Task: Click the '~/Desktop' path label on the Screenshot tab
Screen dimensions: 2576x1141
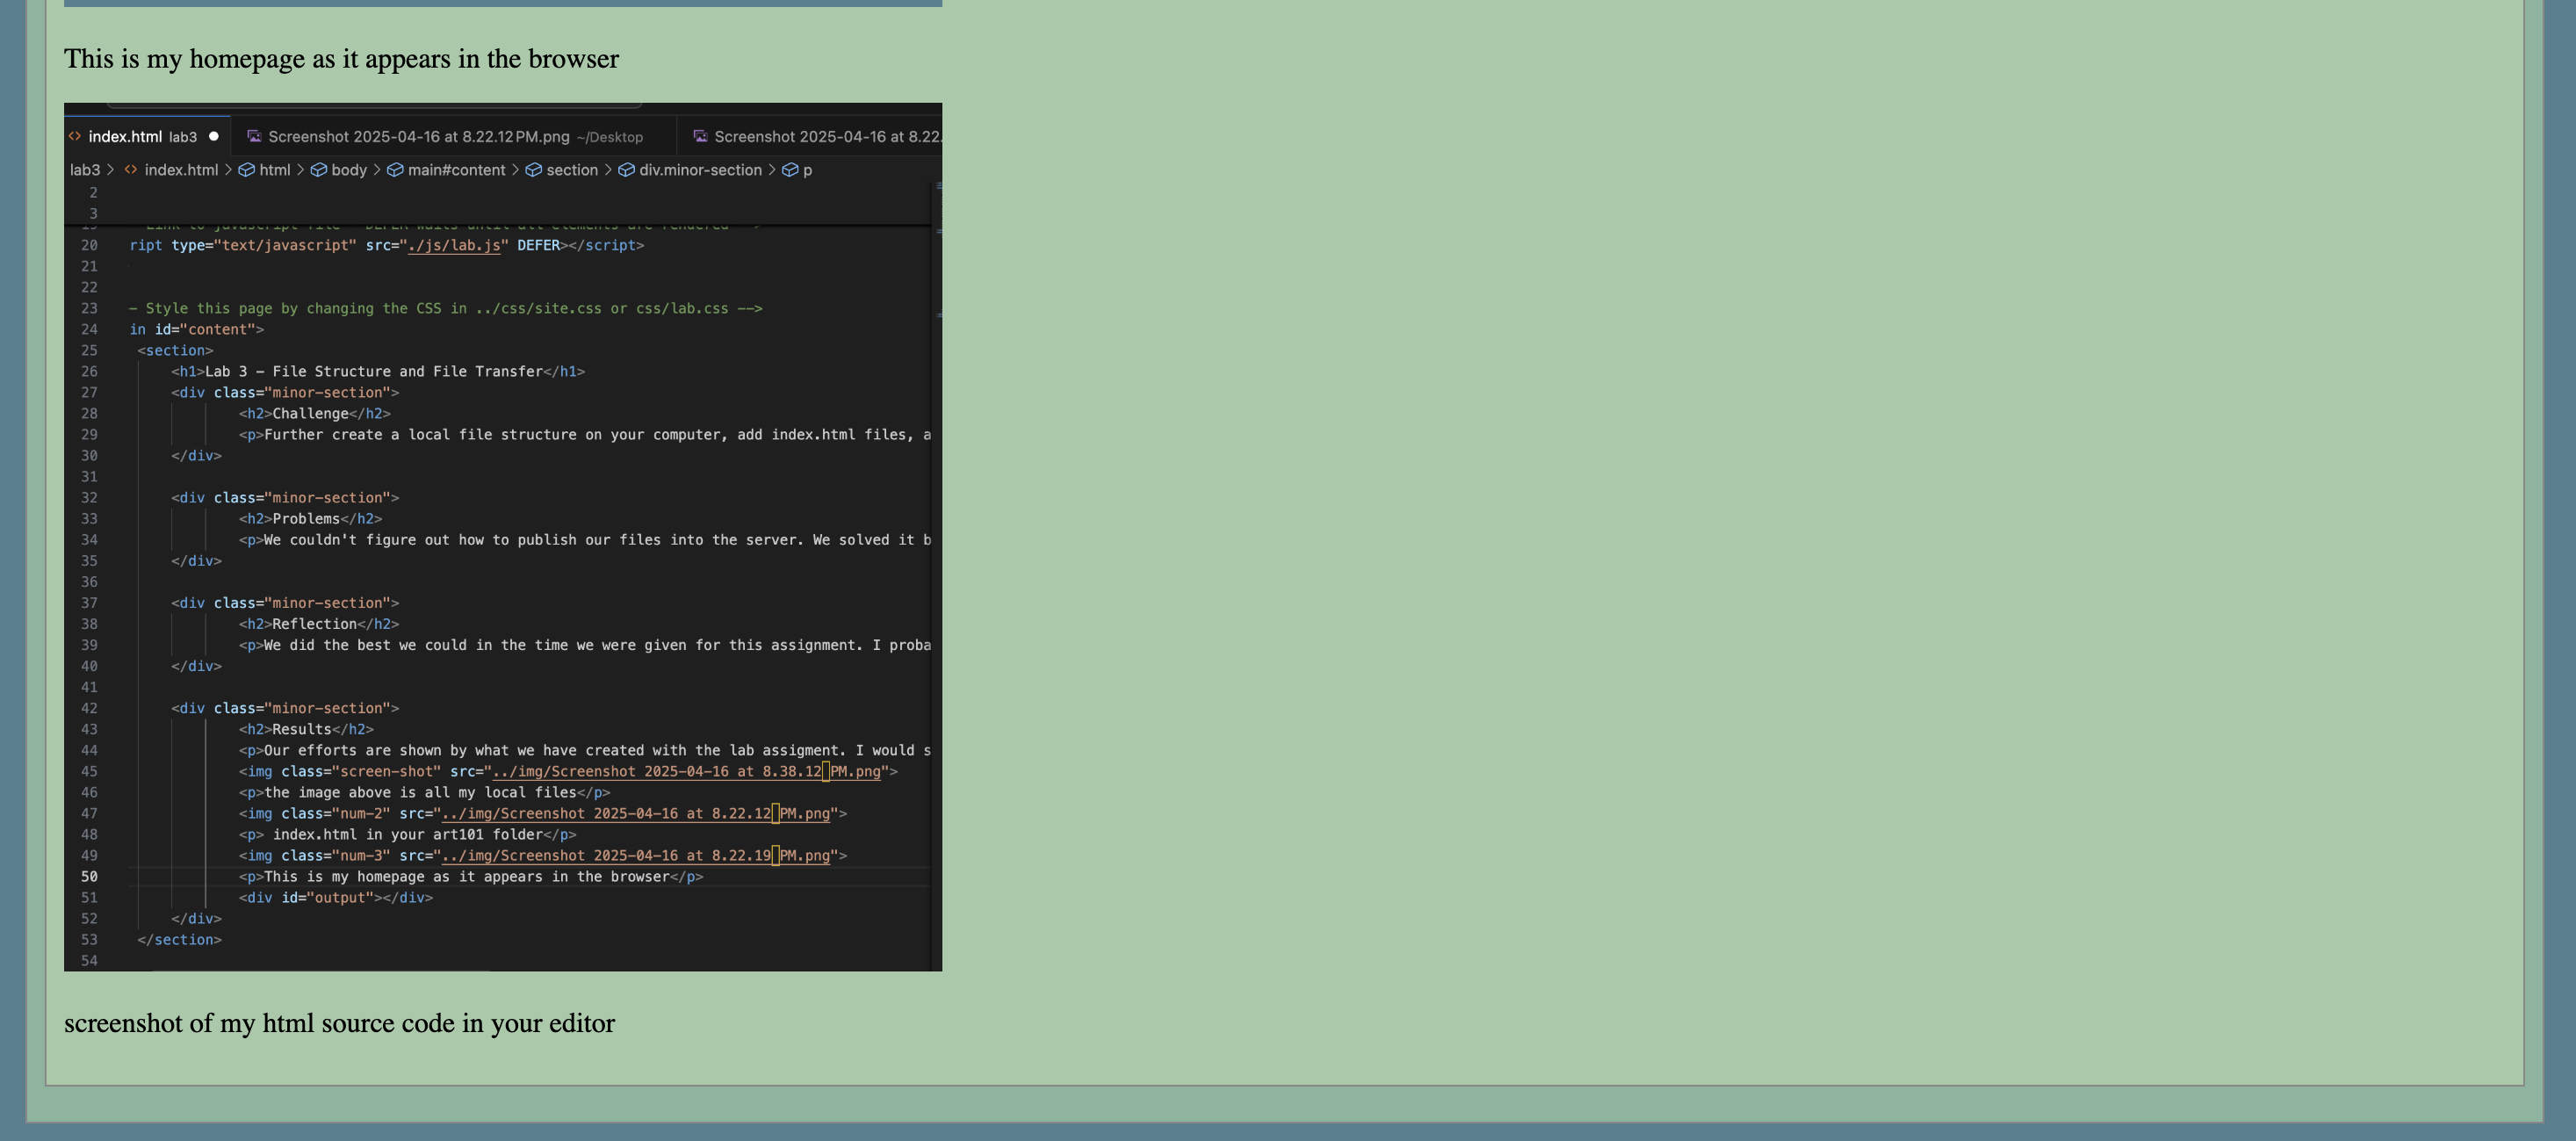Action: tap(610, 137)
